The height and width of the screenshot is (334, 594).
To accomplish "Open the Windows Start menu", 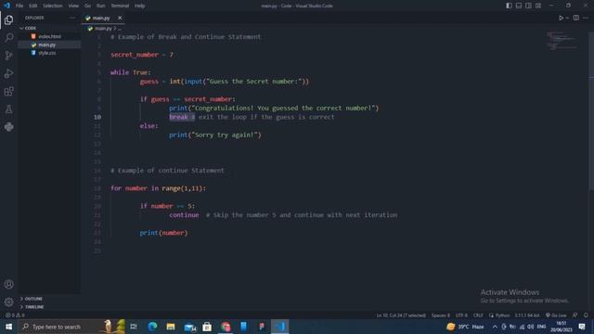I will pyautogui.click(x=8, y=327).
